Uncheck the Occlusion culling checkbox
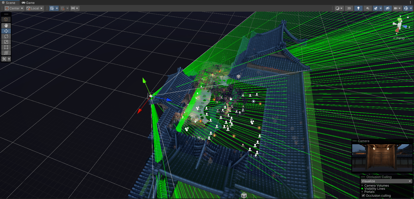This screenshot has width=414, height=199. 363,196
